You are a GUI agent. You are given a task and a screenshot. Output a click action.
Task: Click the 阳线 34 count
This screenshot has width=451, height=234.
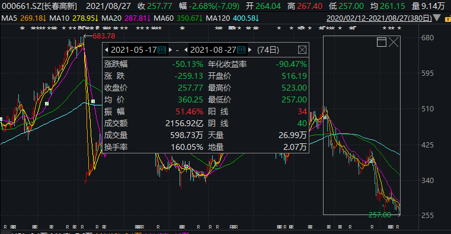tap(302, 111)
